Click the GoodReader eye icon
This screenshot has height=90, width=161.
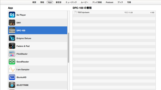pyautogui.click(x=12, y=61)
